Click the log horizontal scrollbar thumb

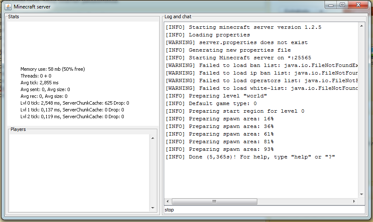click(x=214, y=201)
